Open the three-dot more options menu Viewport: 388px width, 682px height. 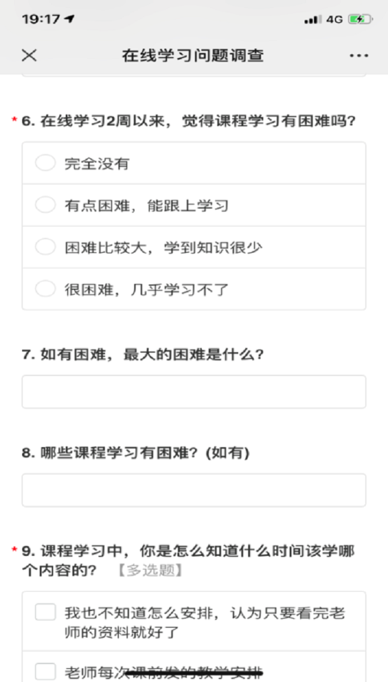pos(359,56)
